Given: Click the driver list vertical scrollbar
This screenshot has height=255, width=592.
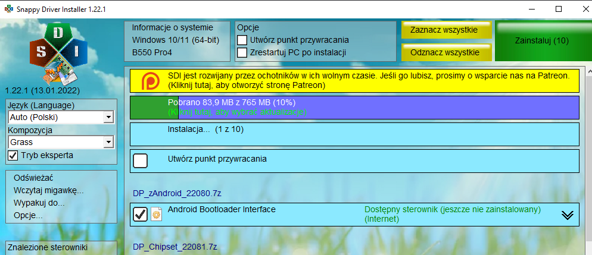Looking at the screenshot, I should click(588, 160).
